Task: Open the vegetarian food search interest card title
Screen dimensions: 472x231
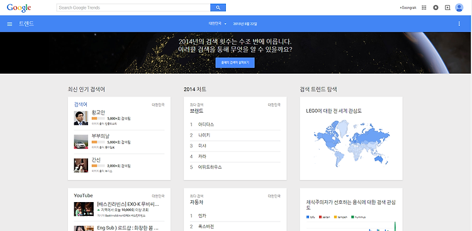Action: 351,205
